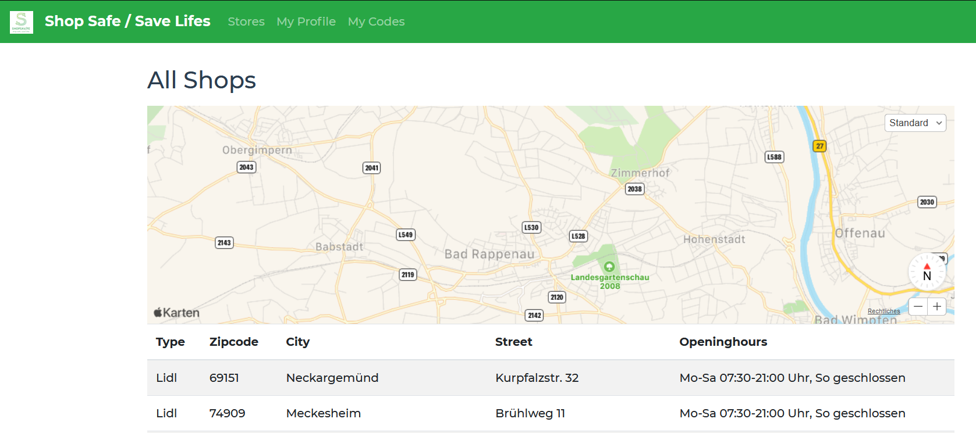Click the Street column header
The height and width of the screenshot is (433, 976).
click(514, 342)
